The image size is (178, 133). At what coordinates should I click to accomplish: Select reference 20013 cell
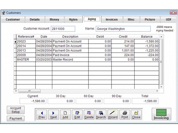(26, 50)
